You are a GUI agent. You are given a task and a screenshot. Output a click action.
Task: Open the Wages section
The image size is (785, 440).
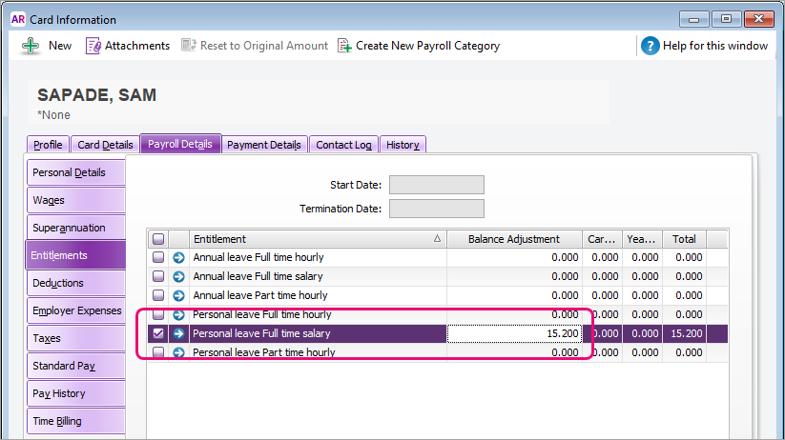pos(76,200)
